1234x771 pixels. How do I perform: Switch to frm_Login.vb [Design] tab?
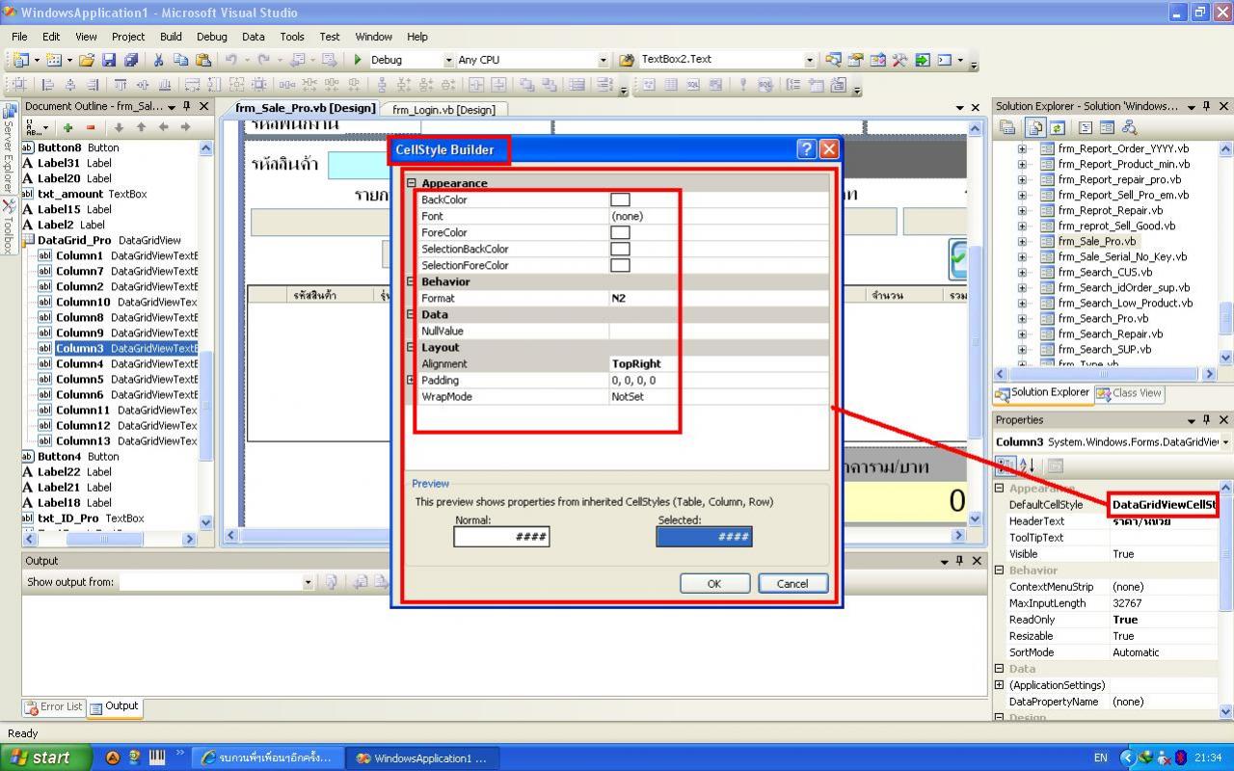pyautogui.click(x=443, y=110)
